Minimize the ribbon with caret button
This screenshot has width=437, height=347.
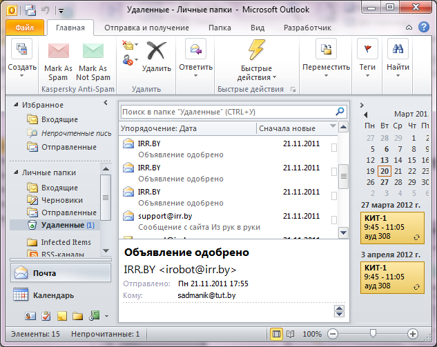pos(409,28)
